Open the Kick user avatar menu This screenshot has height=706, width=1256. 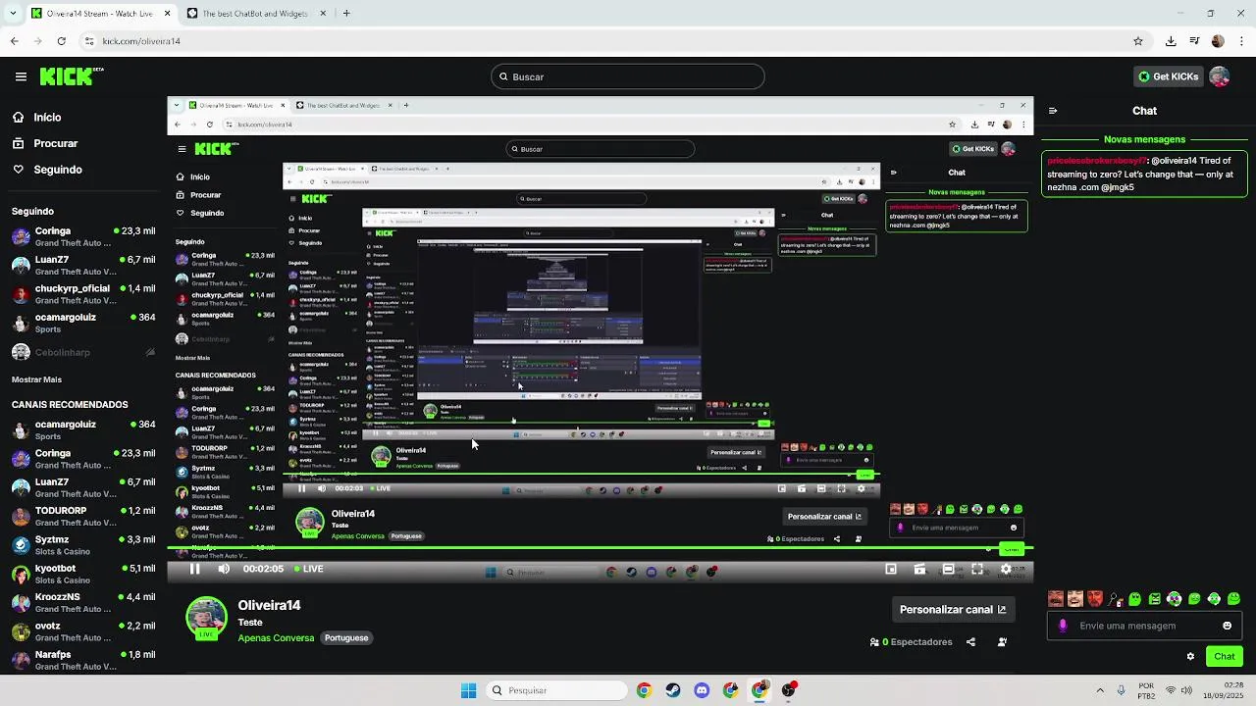1220,76
